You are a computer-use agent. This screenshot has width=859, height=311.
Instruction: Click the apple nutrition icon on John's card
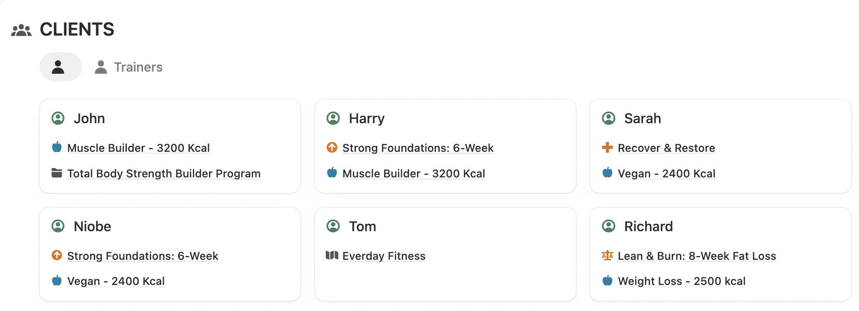click(x=57, y=147)
